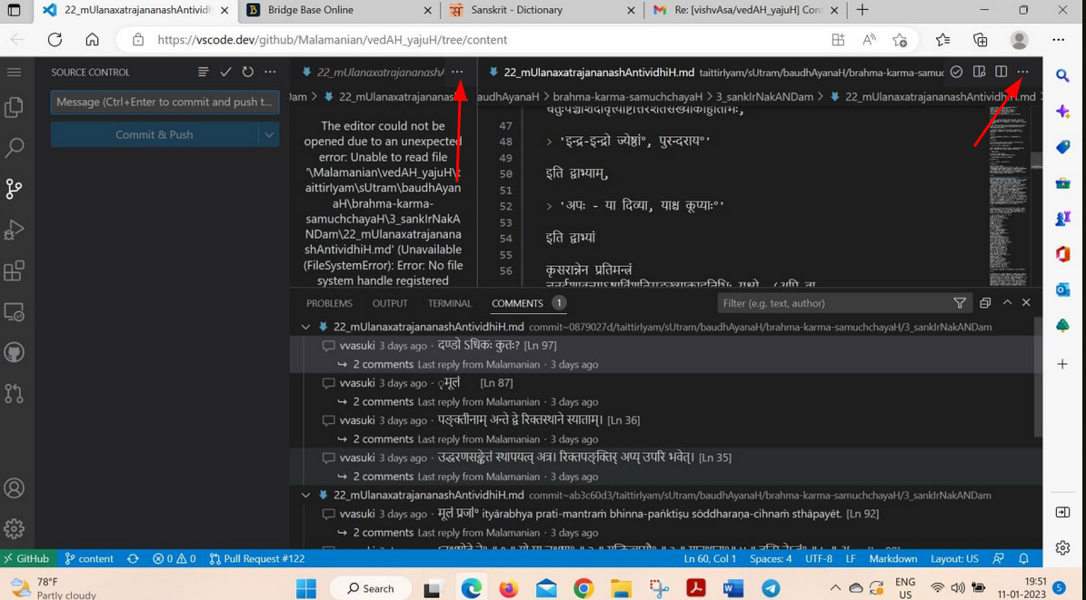Click the comments filter funnel icon
Viewport: 1086px width, 600px height.
(960, 303)
